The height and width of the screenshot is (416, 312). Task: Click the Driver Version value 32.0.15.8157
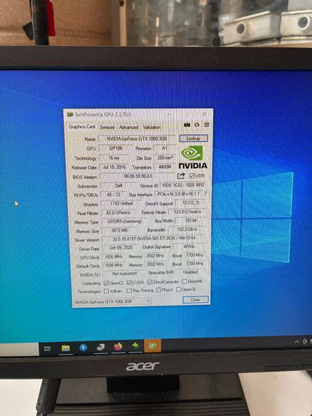154,238
